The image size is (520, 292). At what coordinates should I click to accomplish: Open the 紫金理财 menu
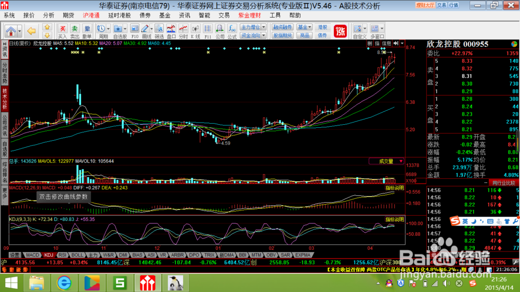click(x=250, y=15)
